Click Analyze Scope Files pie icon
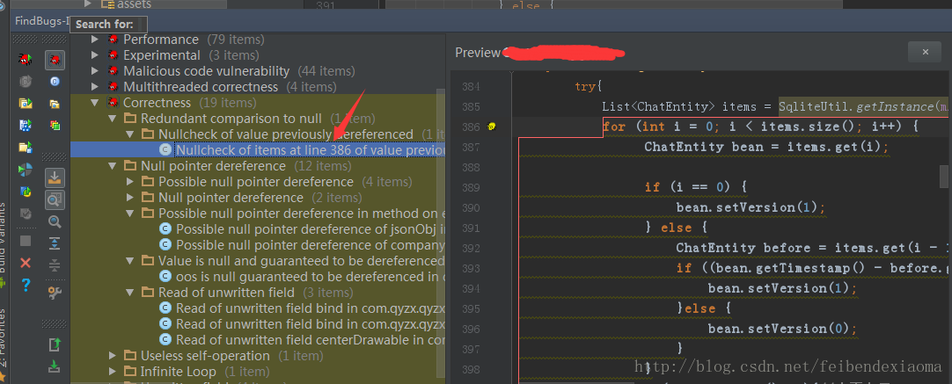 tap(26, 170)
